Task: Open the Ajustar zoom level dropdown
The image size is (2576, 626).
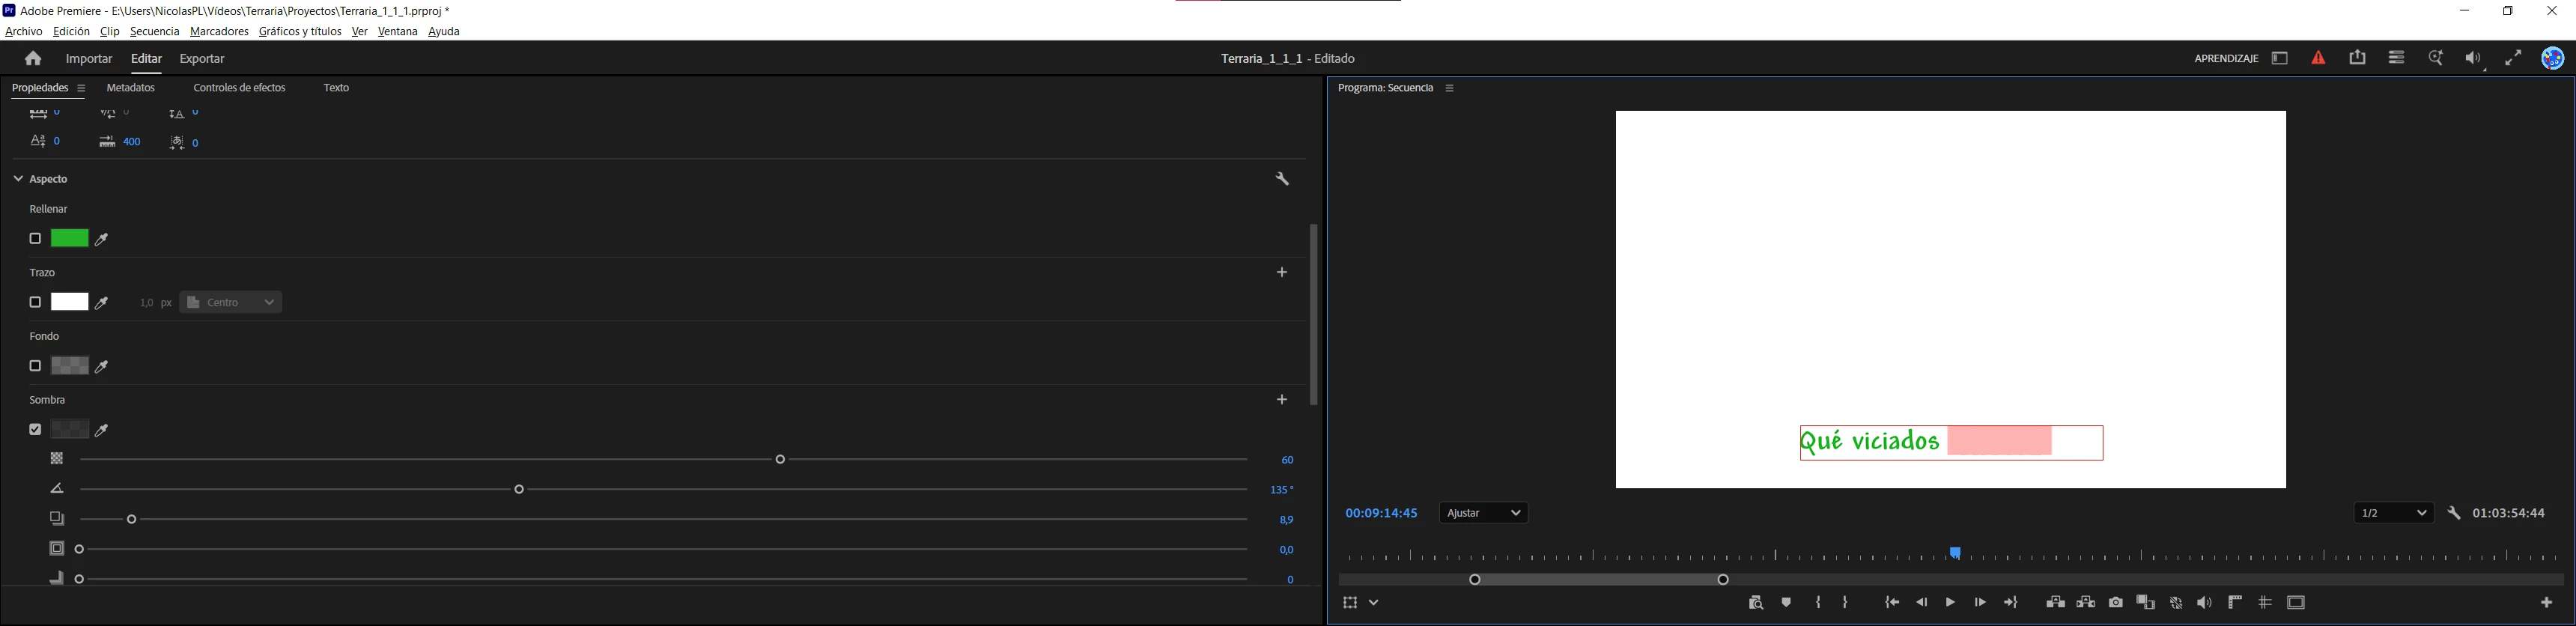Action: click(1485, 514)
